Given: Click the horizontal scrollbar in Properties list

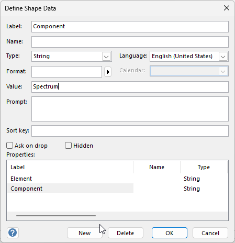Looking at the screenshot, I should [x=56, y=216].
